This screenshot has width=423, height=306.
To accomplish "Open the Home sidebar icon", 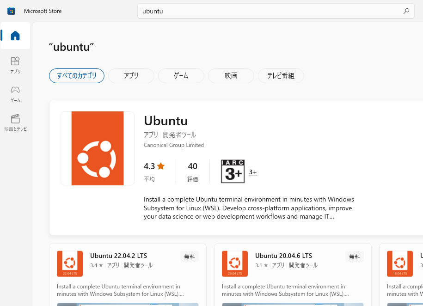I will pos(15,36).
